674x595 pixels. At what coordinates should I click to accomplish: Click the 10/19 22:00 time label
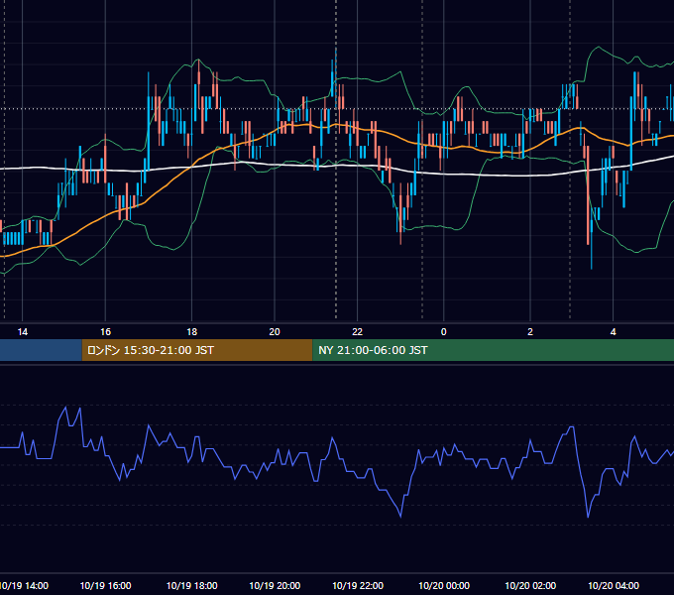[358, 585]
